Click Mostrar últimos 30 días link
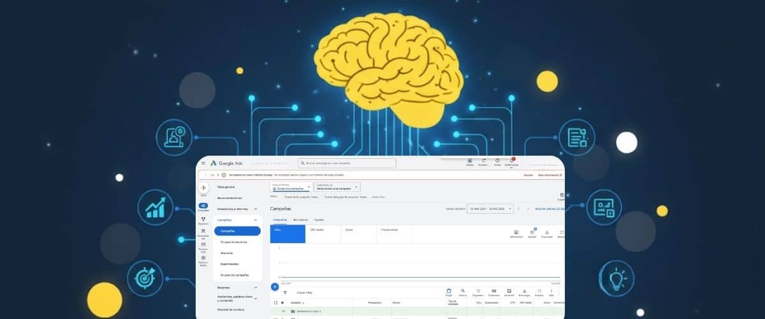Screen dimensions: 765x319 pyautogui.click(x=550, y=209)
